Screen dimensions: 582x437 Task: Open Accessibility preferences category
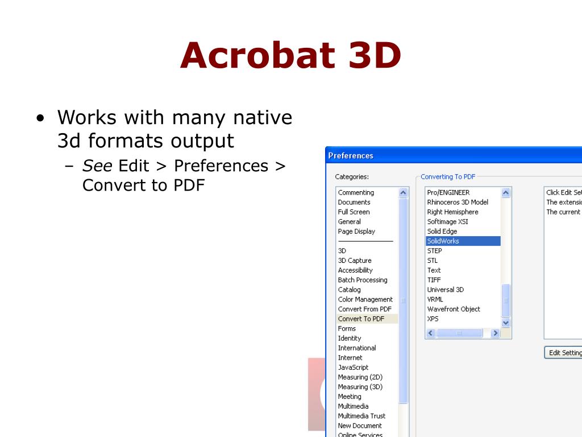[355, 270]
